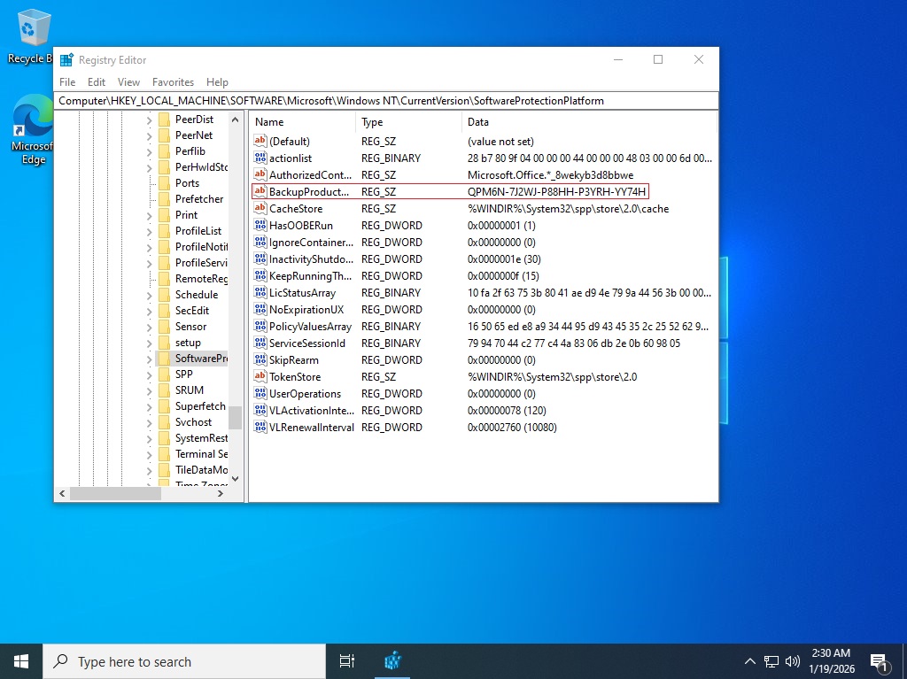Click the Type column header
Viewport: 907px width, 679px height.
(372, 122)
